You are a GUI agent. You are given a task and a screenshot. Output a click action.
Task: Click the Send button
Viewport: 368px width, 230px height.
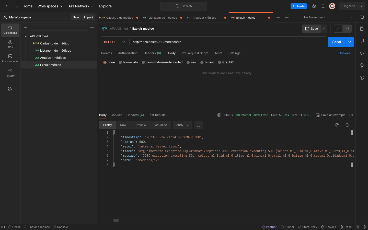tap(337, 42)
